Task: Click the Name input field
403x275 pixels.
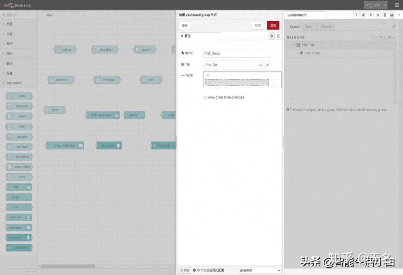Action: (x=237, y=53)
